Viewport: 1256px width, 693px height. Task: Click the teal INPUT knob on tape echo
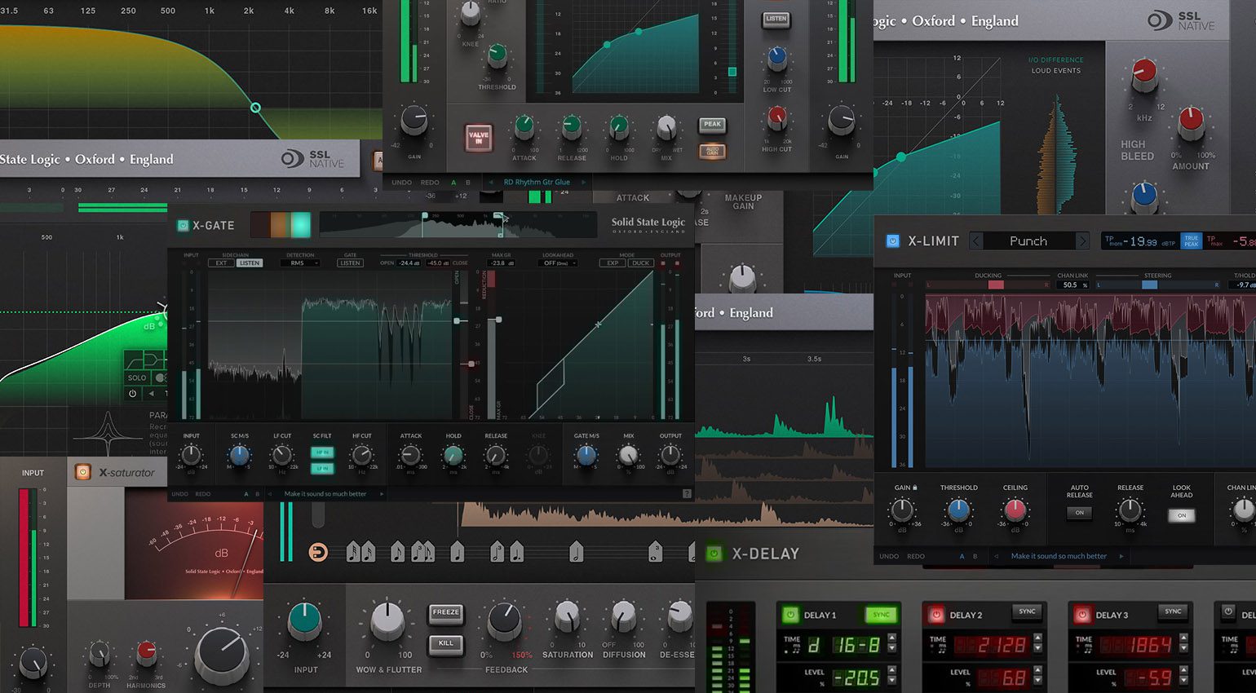(x=305, y=621)
